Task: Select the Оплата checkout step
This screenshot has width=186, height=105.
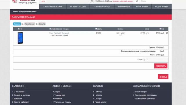Action: pos(42,24)
